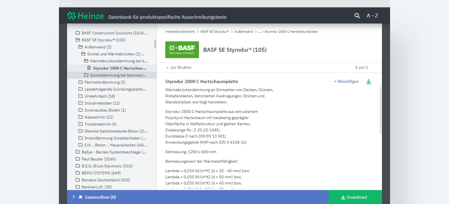Collapse Wärmebrückendämmung bei b... folder
The image size is (449, 204).
coord(116,61)
